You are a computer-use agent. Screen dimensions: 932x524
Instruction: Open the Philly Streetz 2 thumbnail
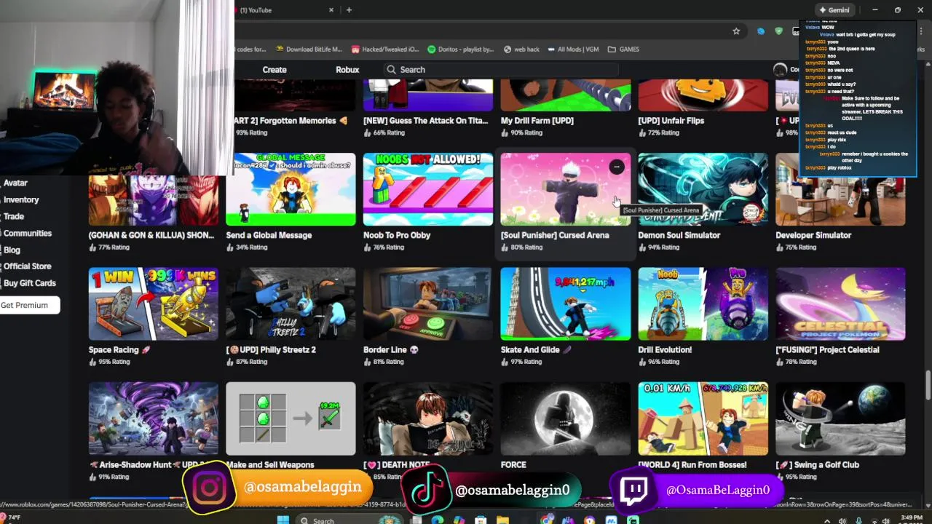coord(291,303)
